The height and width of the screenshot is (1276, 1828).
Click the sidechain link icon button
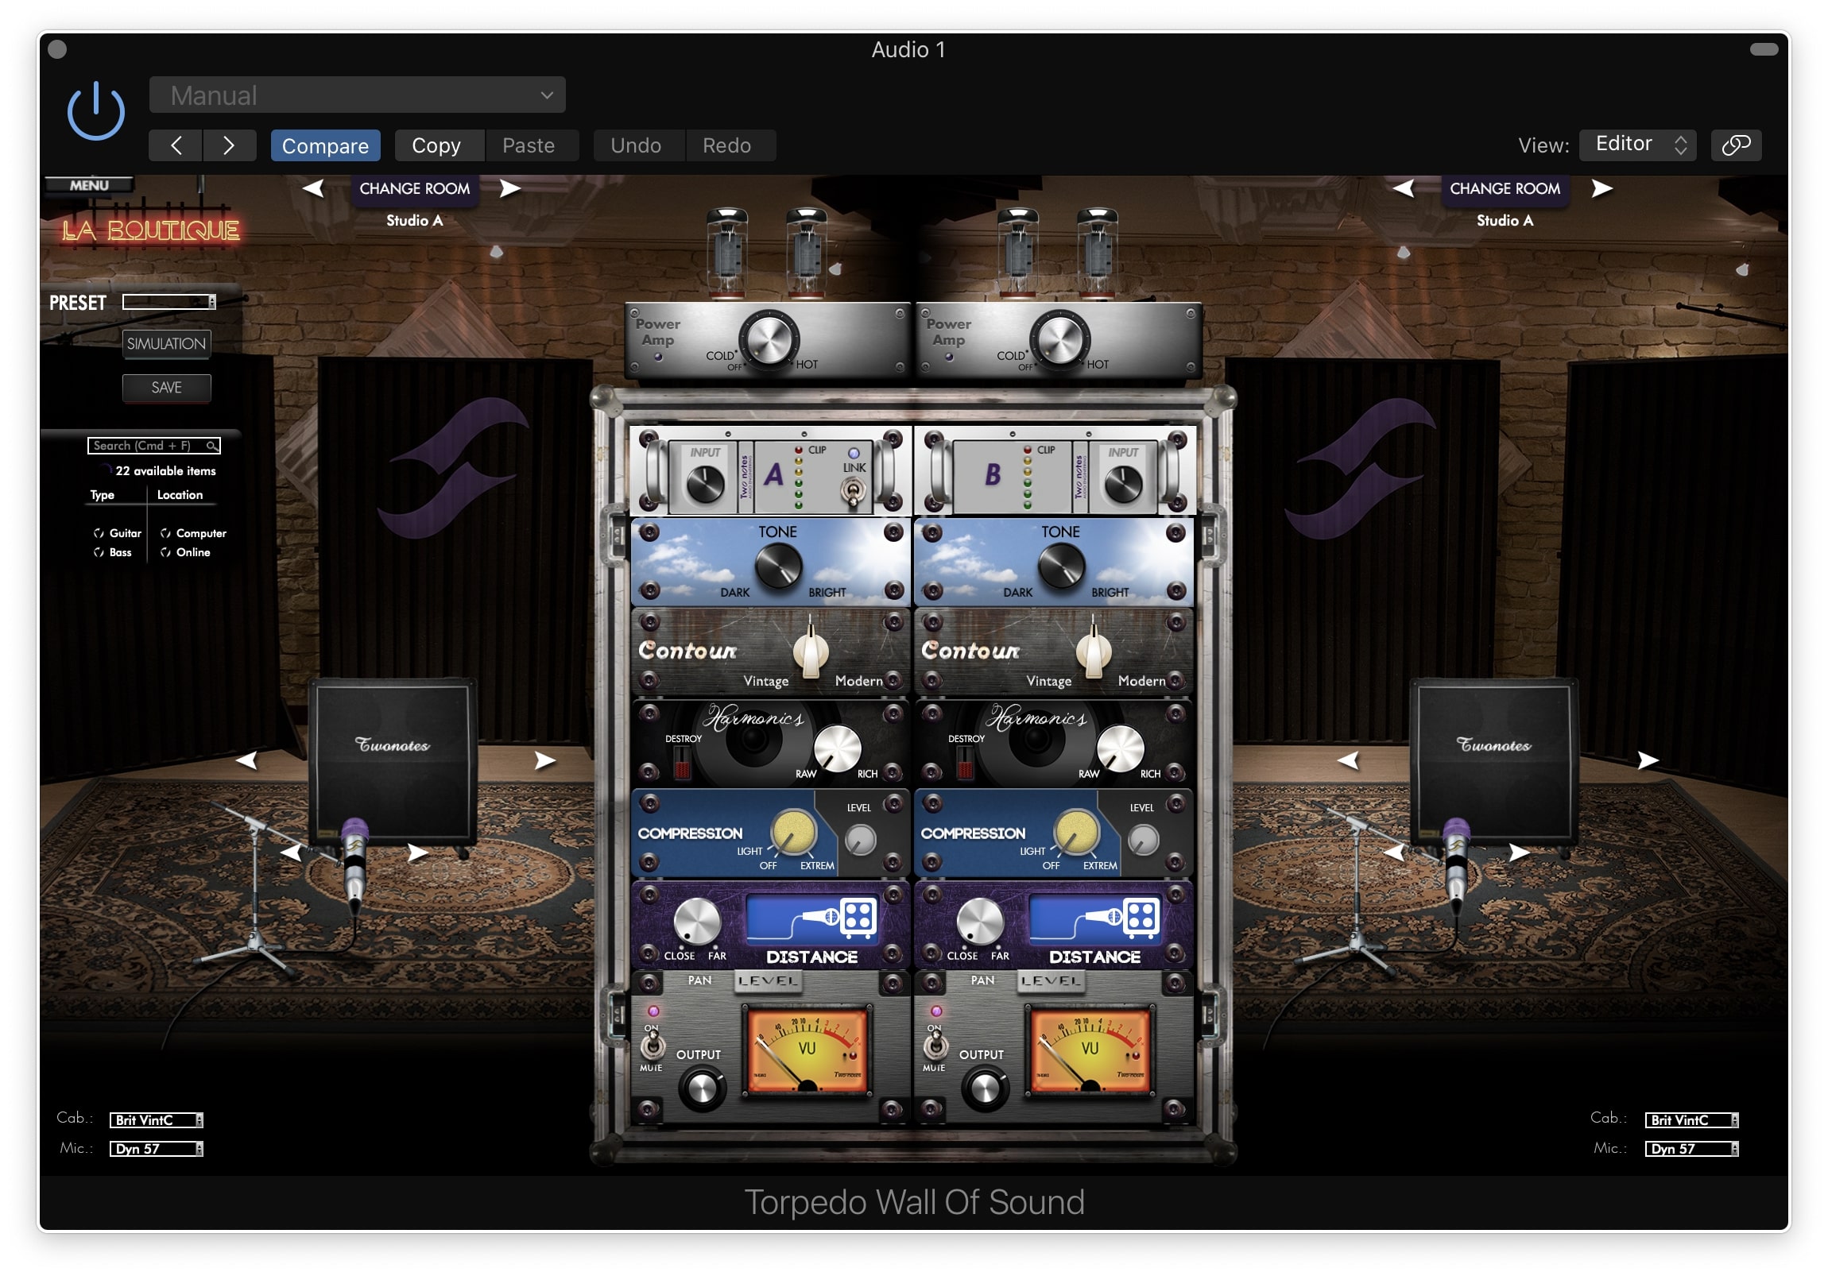1735,145
